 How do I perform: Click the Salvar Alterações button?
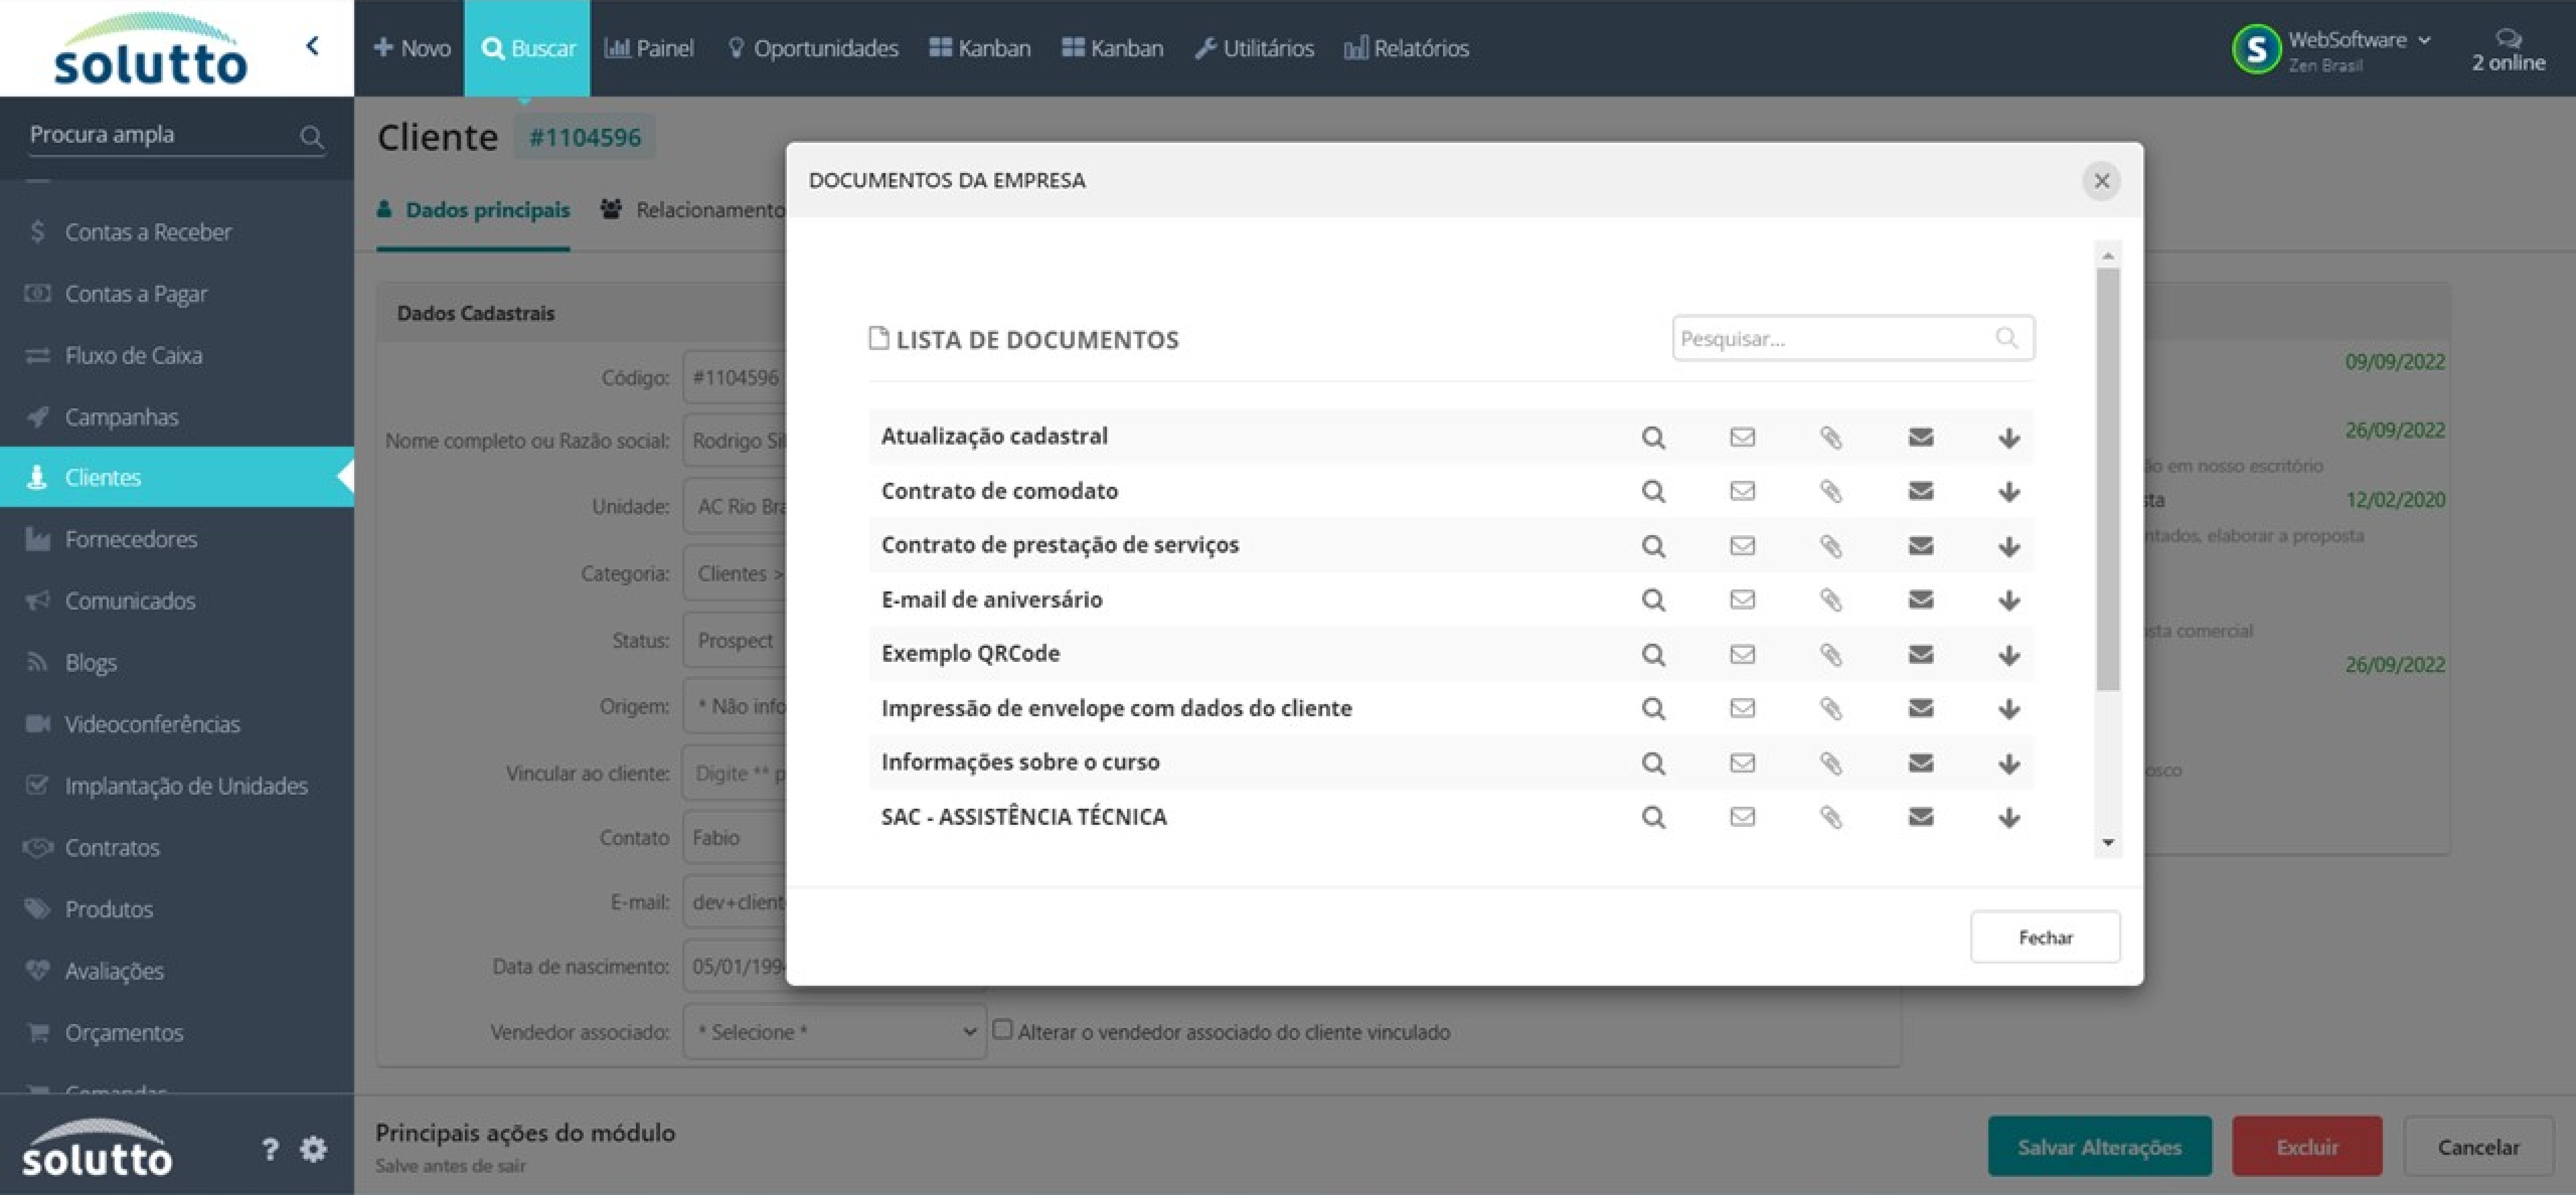click(x=2100, y=1147)
